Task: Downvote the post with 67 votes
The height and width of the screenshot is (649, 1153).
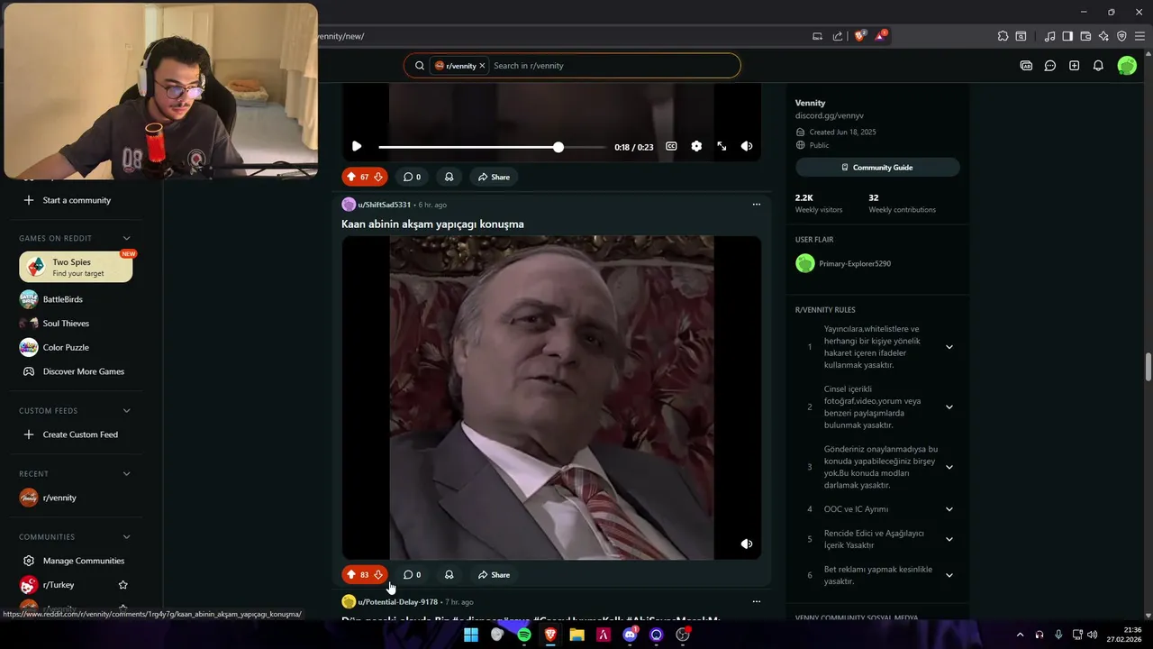Action: point(378,177)
